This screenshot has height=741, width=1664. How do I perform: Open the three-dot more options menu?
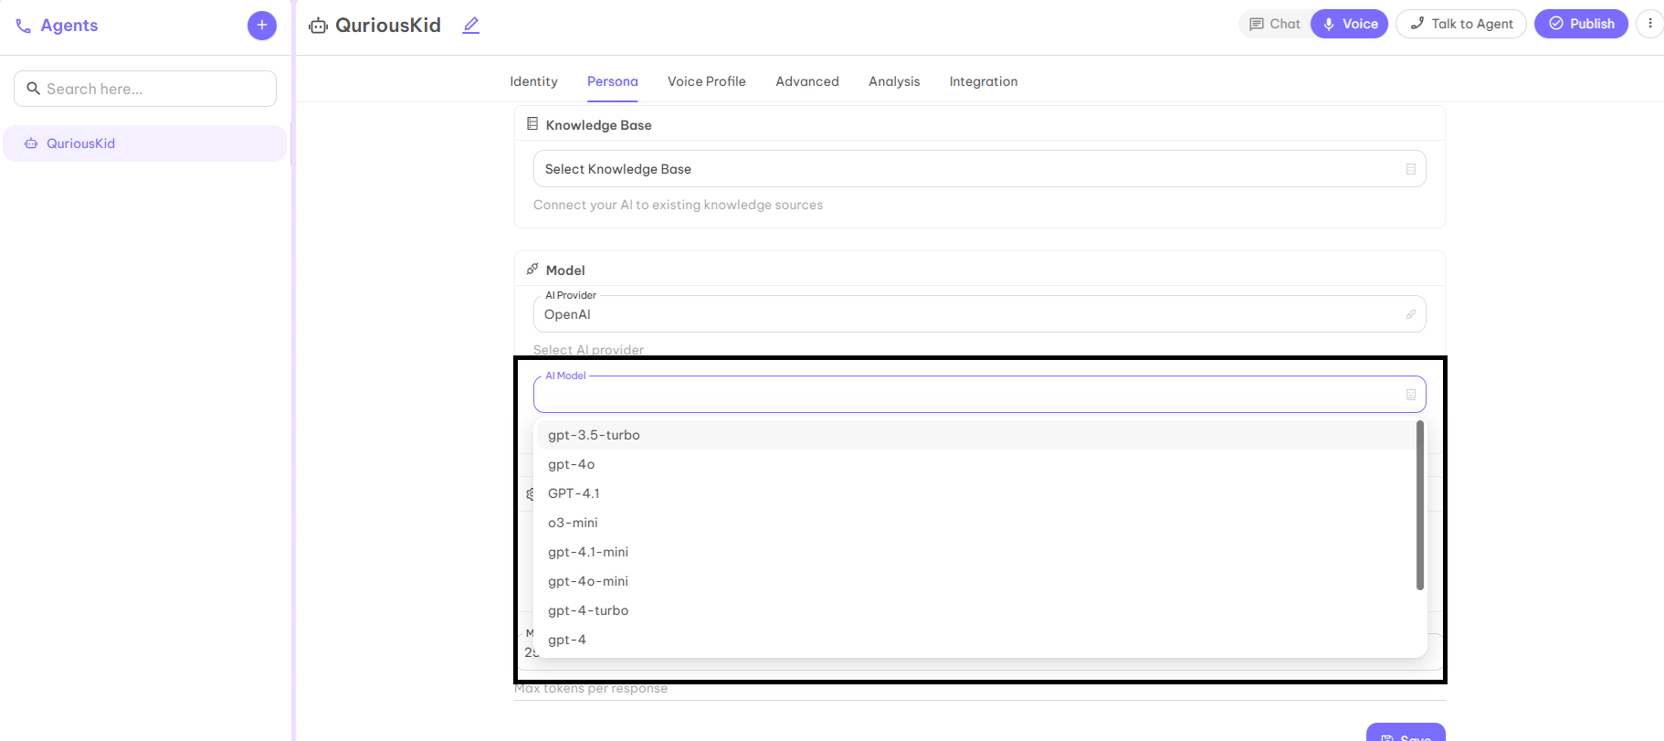point(1649,24)
